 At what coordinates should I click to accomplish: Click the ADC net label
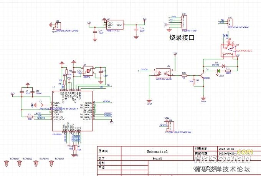click(38, 113)
